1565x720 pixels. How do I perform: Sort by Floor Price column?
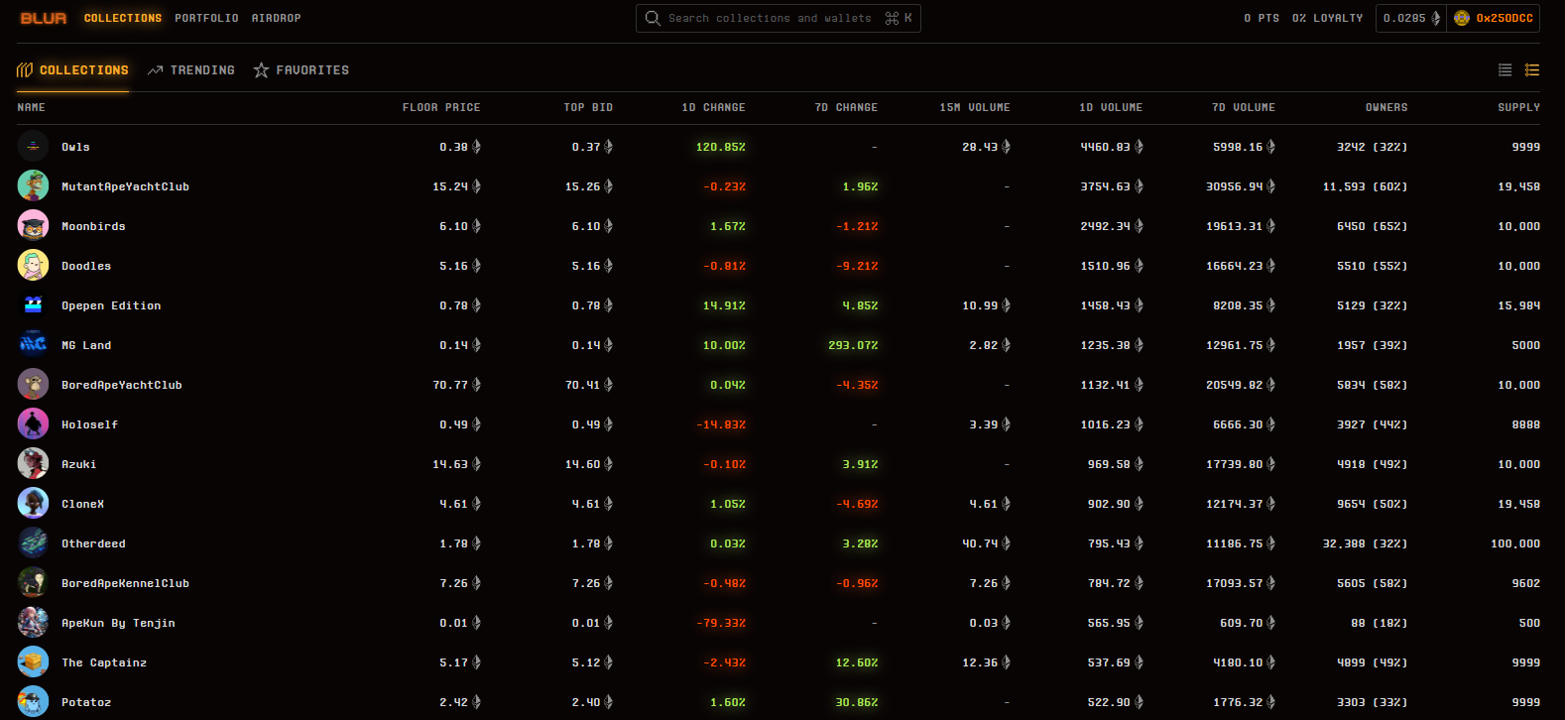[441, 107]
